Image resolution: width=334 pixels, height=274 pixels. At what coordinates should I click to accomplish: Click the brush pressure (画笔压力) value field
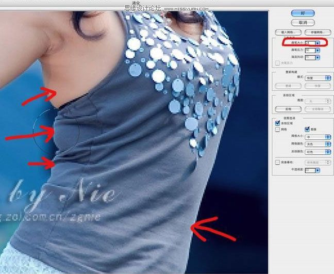310,51
